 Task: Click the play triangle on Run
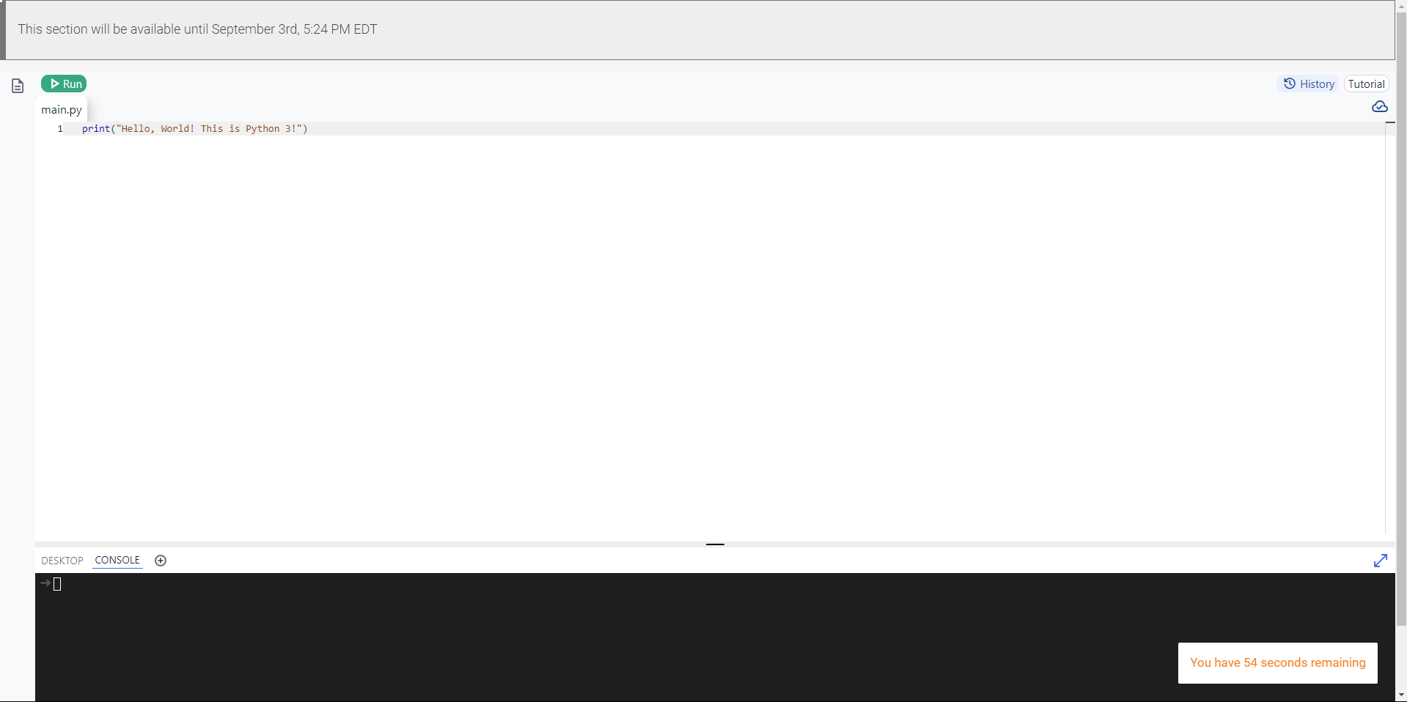55,84
